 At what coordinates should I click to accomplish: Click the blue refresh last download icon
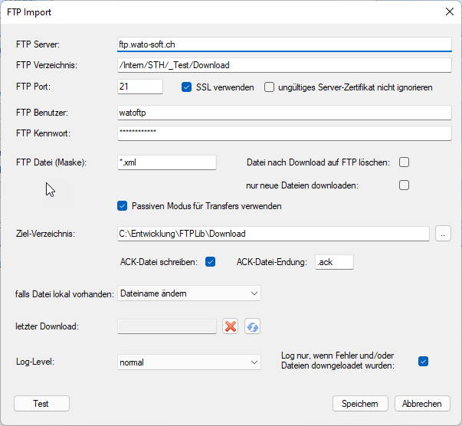pos(253,326)
